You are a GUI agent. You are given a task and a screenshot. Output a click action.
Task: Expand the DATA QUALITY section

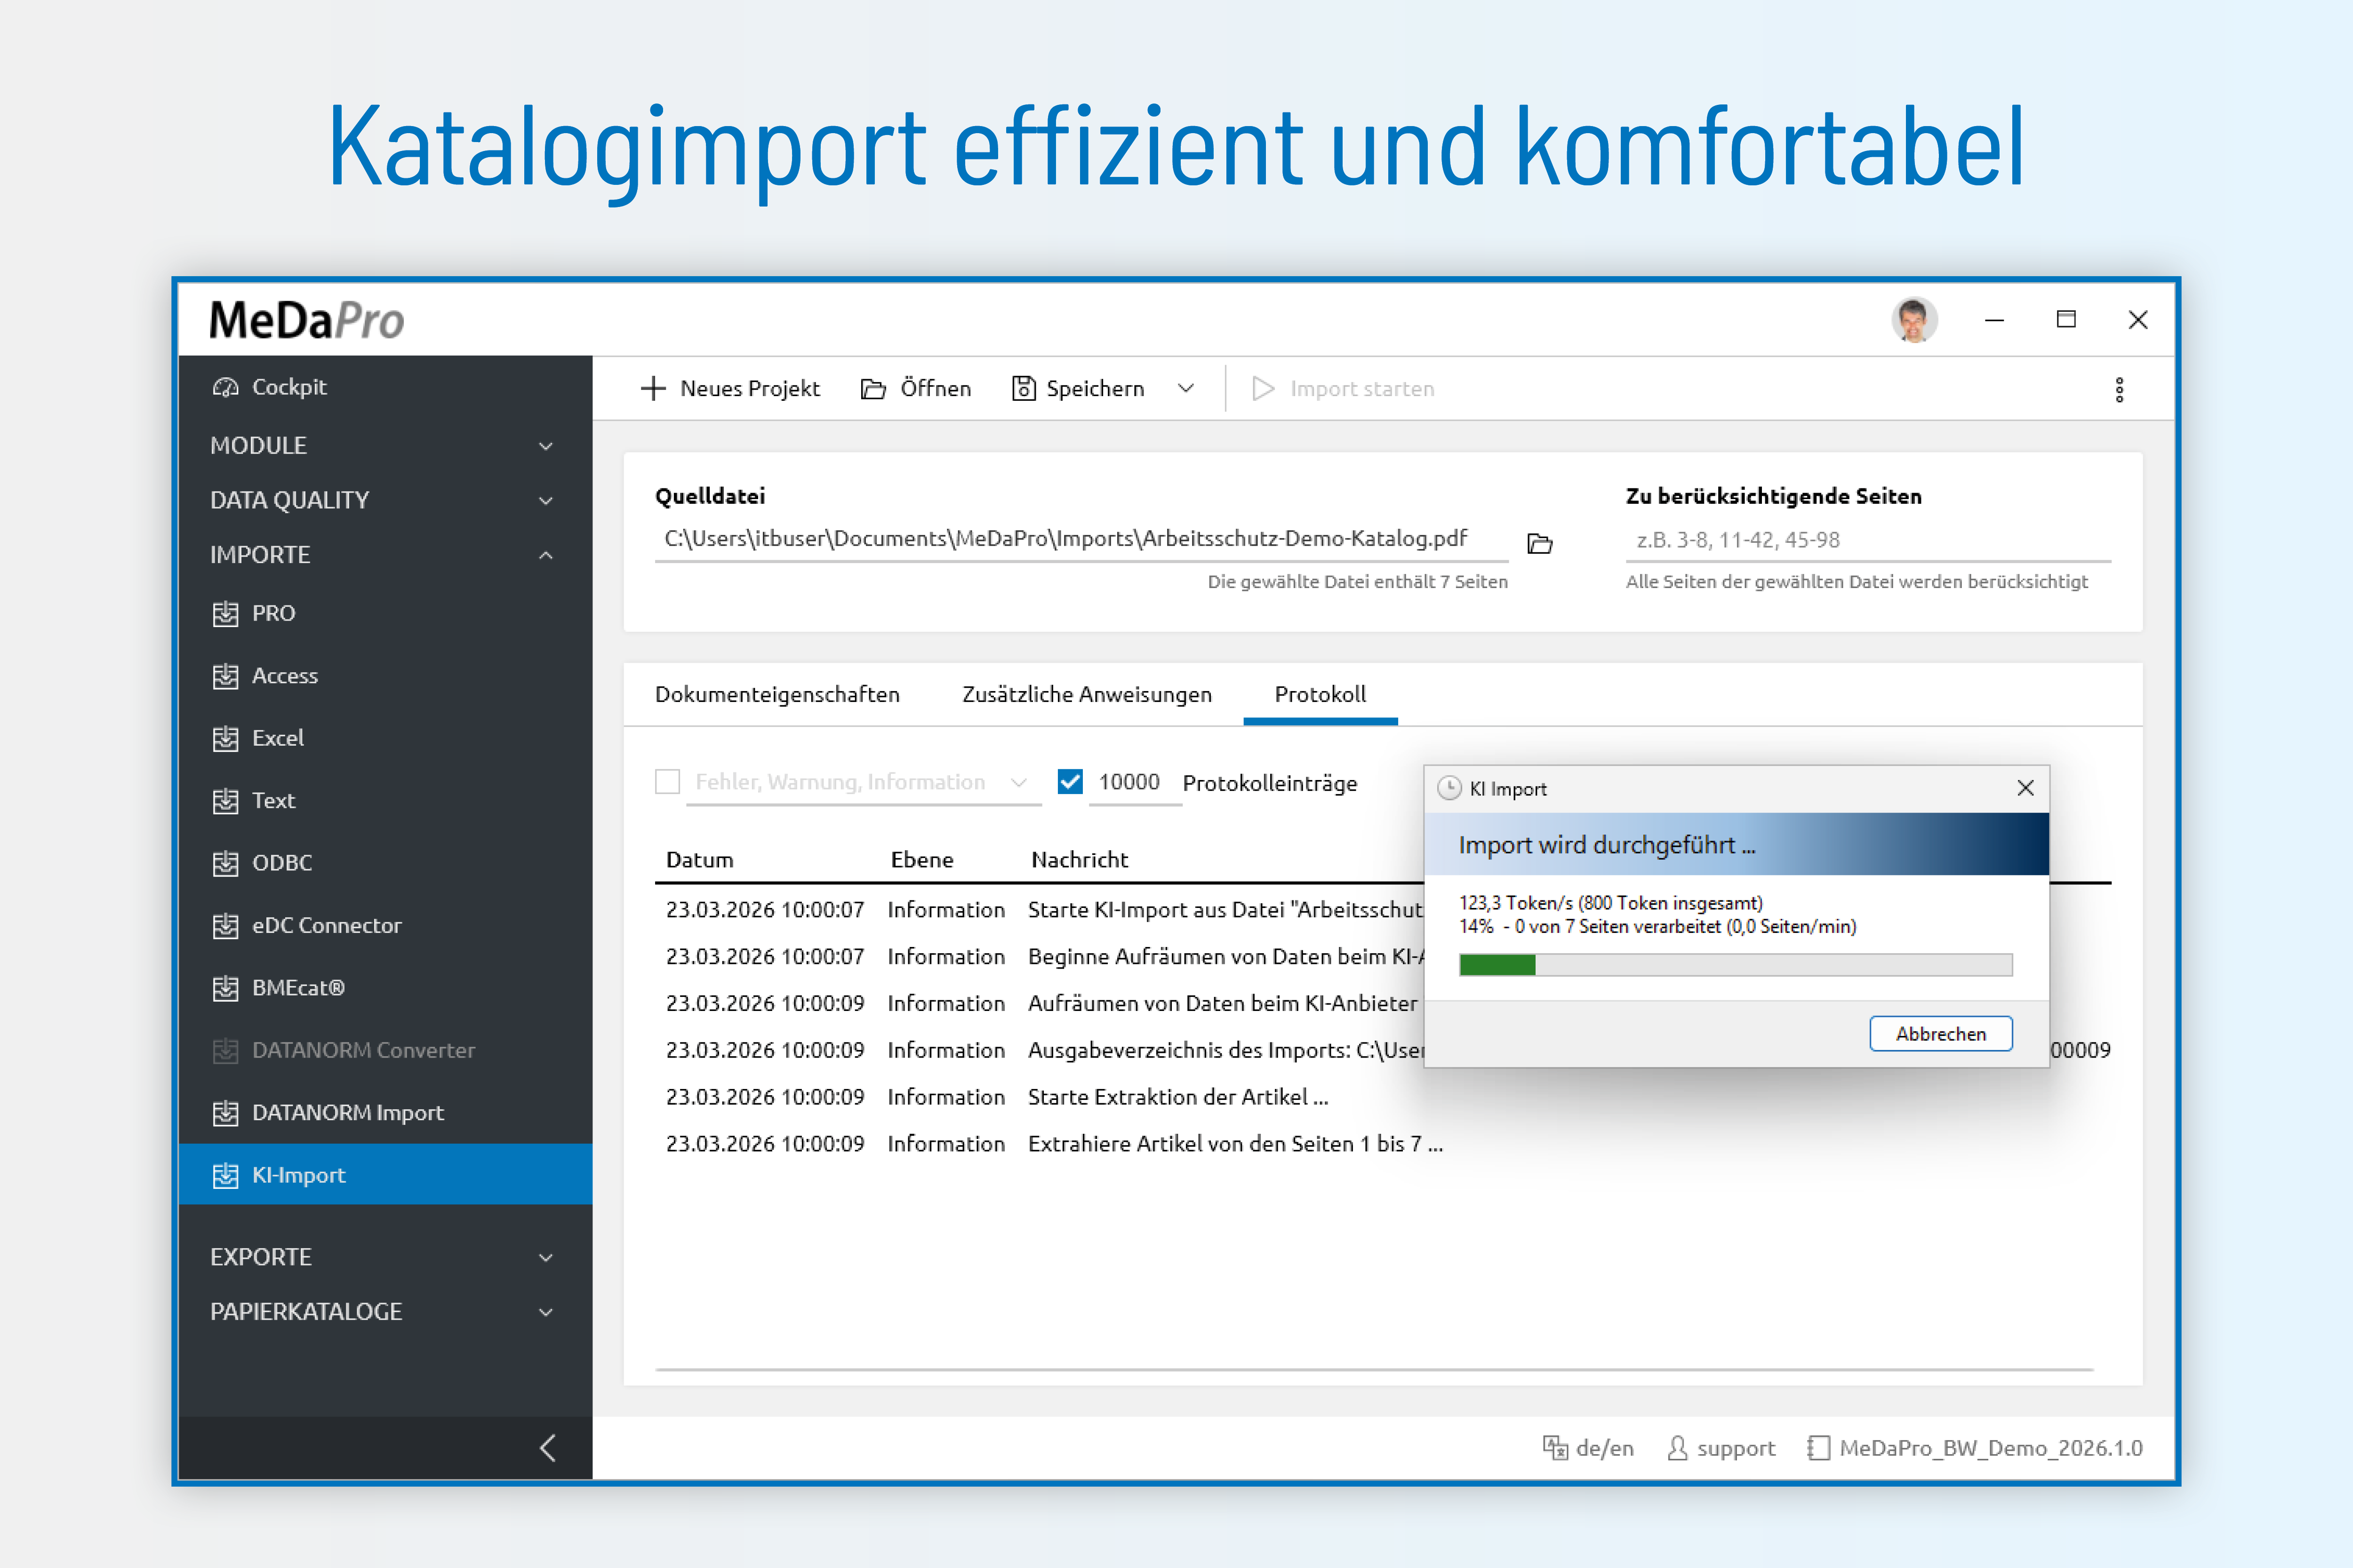pyautogui.click(x=546, y=500)
